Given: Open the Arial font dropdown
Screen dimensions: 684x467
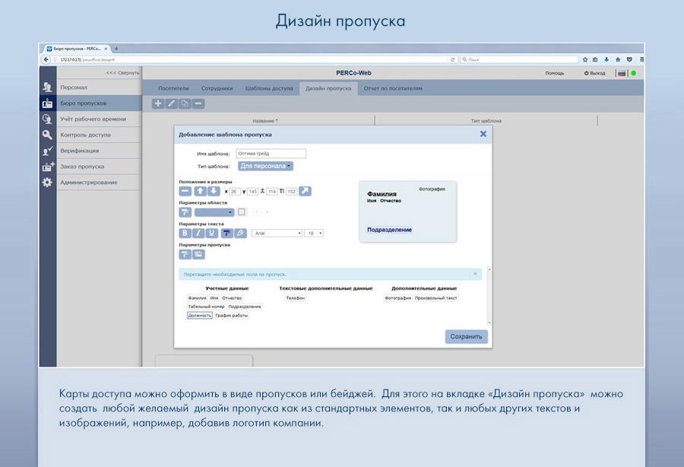Looking at the screenshot, I should [x=277, y=233].
